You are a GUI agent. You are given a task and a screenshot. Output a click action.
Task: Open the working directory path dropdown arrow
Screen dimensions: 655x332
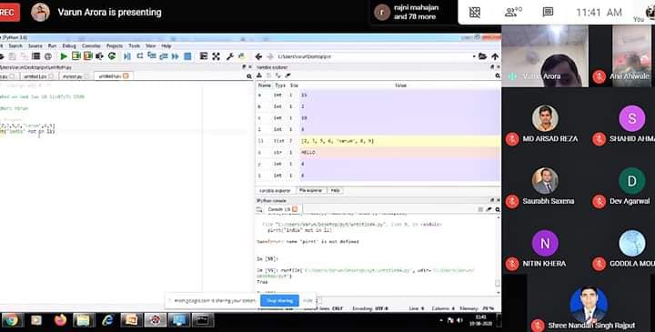click(474, 56)
